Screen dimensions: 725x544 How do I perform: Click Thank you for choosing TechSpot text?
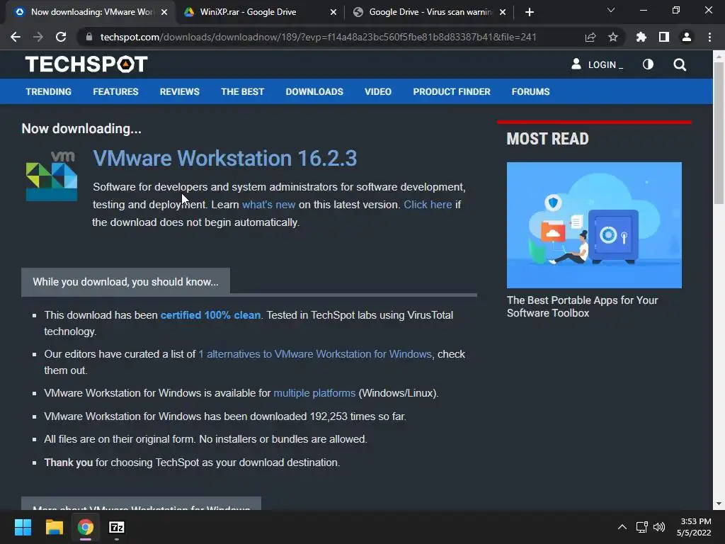tap(192, 463)
